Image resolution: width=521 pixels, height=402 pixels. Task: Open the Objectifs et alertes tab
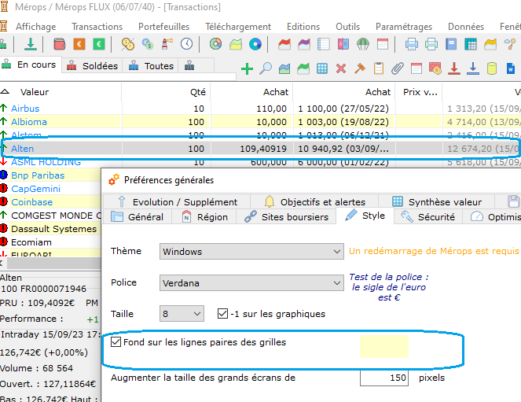(x=314, y=201)
